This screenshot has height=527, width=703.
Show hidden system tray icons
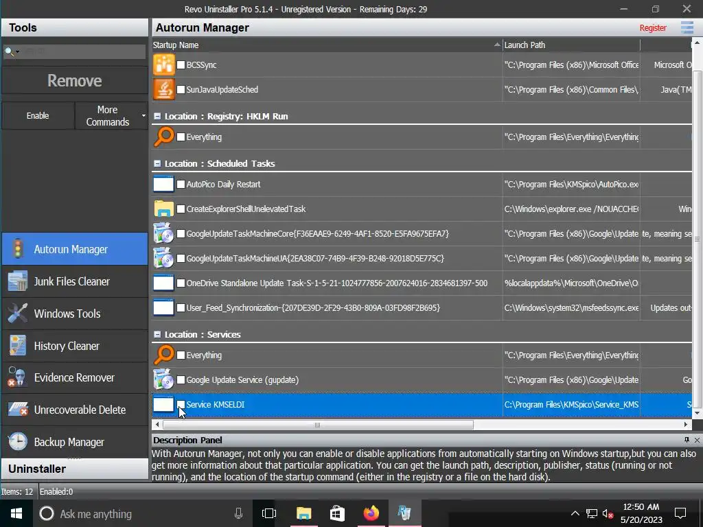575,513
